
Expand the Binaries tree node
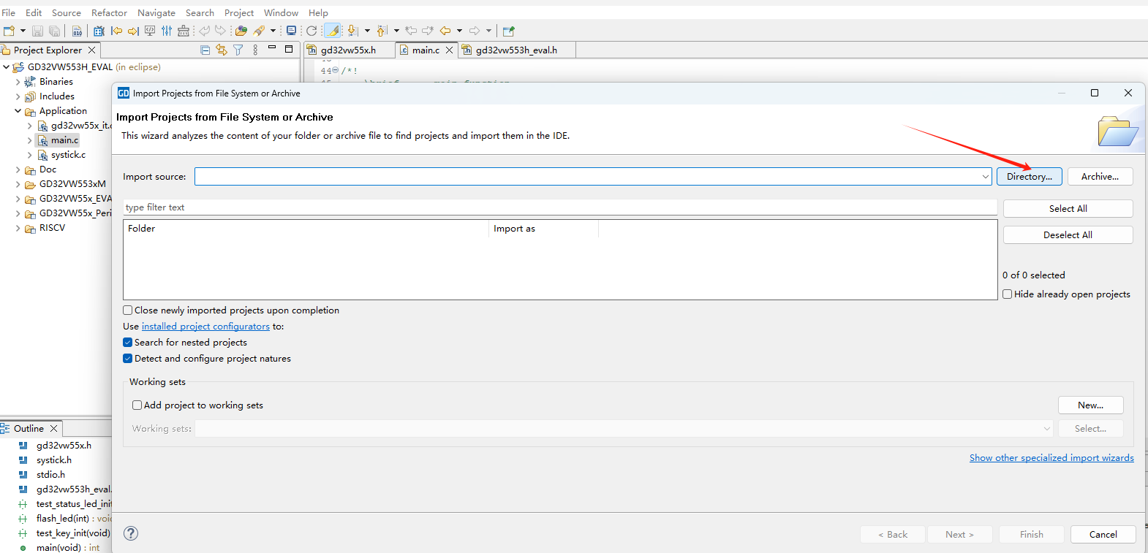coord(18,82)
